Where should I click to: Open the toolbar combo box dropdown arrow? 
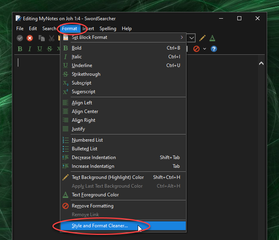[x=191, y=38]
